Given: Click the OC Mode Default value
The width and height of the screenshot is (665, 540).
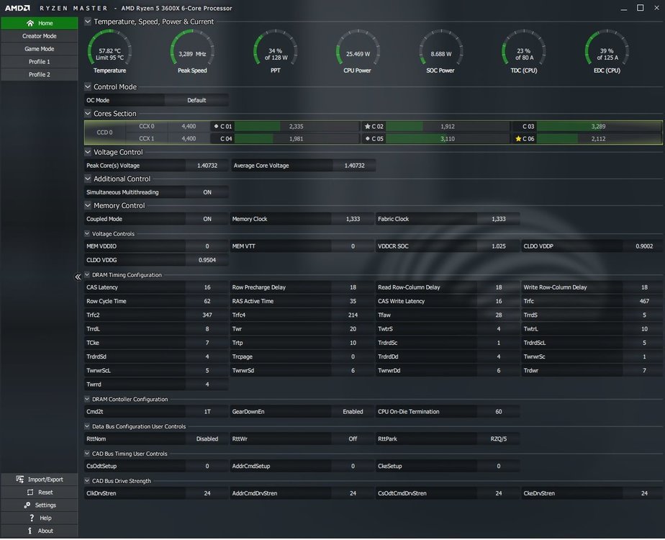Looking at the screenshot, I should tap(196, 101).
